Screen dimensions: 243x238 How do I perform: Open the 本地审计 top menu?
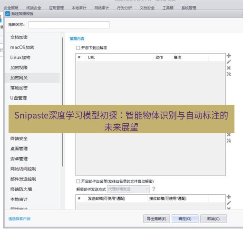79,8
